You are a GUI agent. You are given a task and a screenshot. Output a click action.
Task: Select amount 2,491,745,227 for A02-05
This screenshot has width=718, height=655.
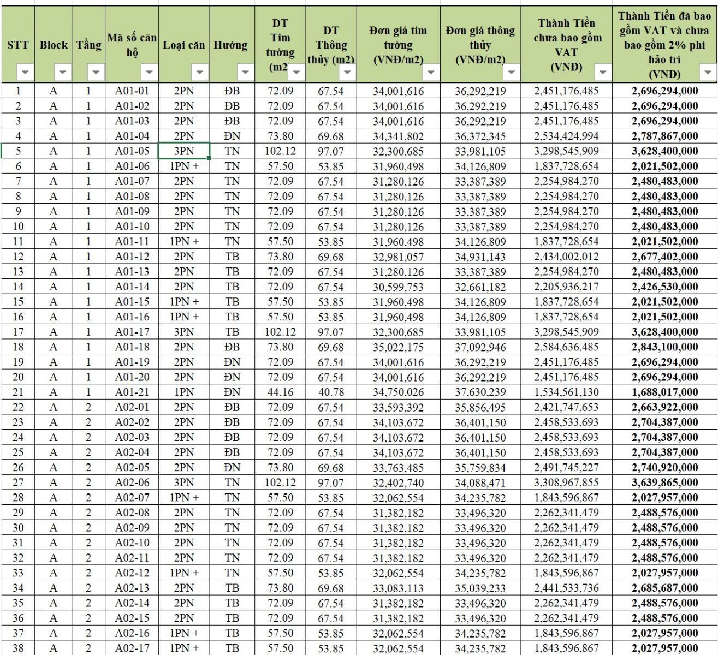click(x=566, y=467)
